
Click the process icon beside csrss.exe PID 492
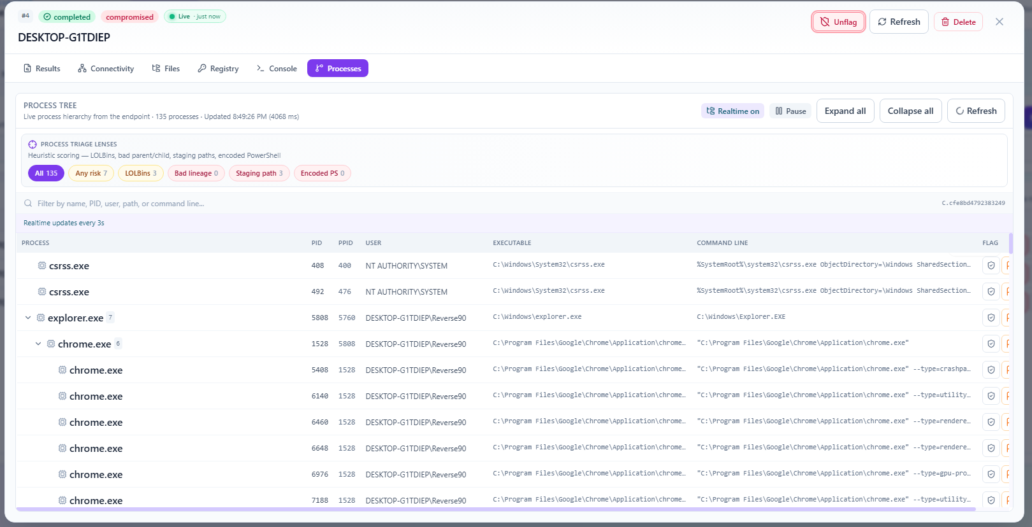41,292
